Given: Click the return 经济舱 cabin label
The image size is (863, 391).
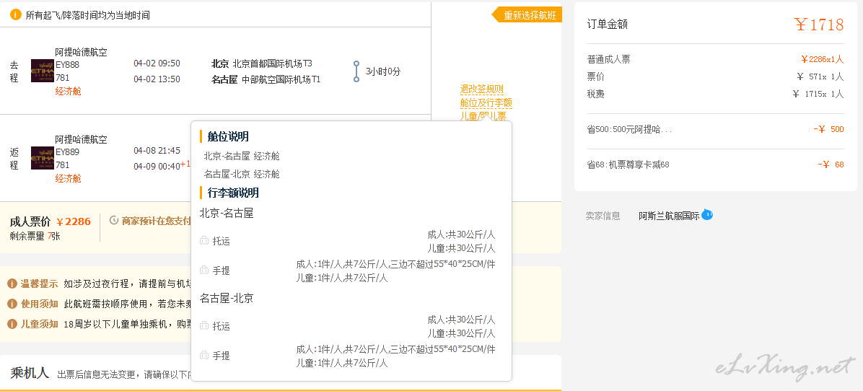Looking at the screenshot, I should pos(69,179).
